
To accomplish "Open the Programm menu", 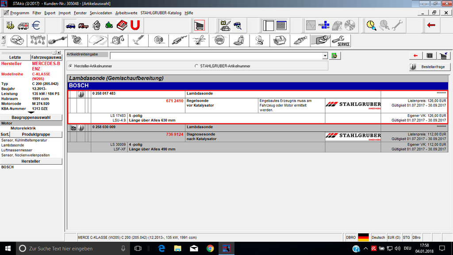I will [x=19, y=13].
